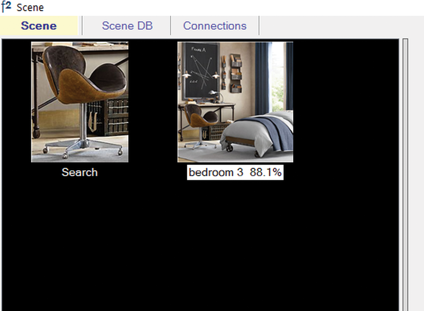Click the f2 application icon in title bar
The height and width of the screenshot is (311, 424).
click(x=6, y=7)
